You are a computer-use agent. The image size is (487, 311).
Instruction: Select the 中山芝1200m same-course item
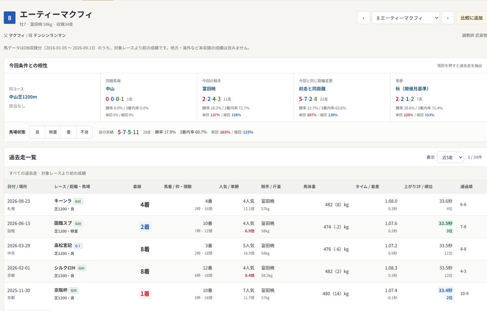(23, 97)
